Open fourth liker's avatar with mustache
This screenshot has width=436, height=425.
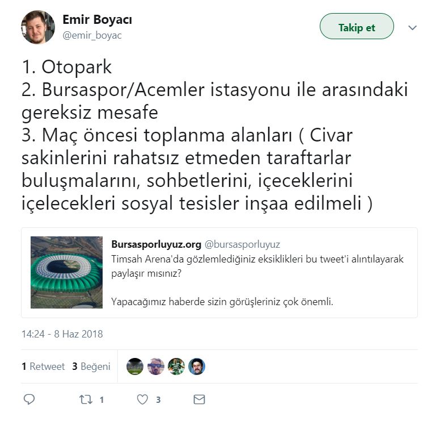pyautogui.click(x=197, y=366)
